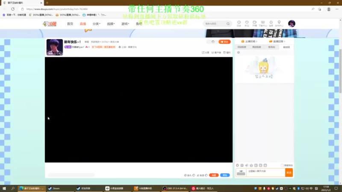Go to 首页 home in navigation
The width and height of the screenshot is (342, 192).
pyautogui.click(x=70, y=24)
